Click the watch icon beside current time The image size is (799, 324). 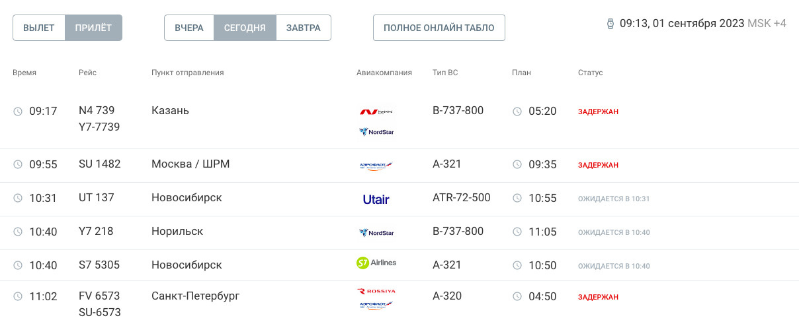[x=610, y=24]
